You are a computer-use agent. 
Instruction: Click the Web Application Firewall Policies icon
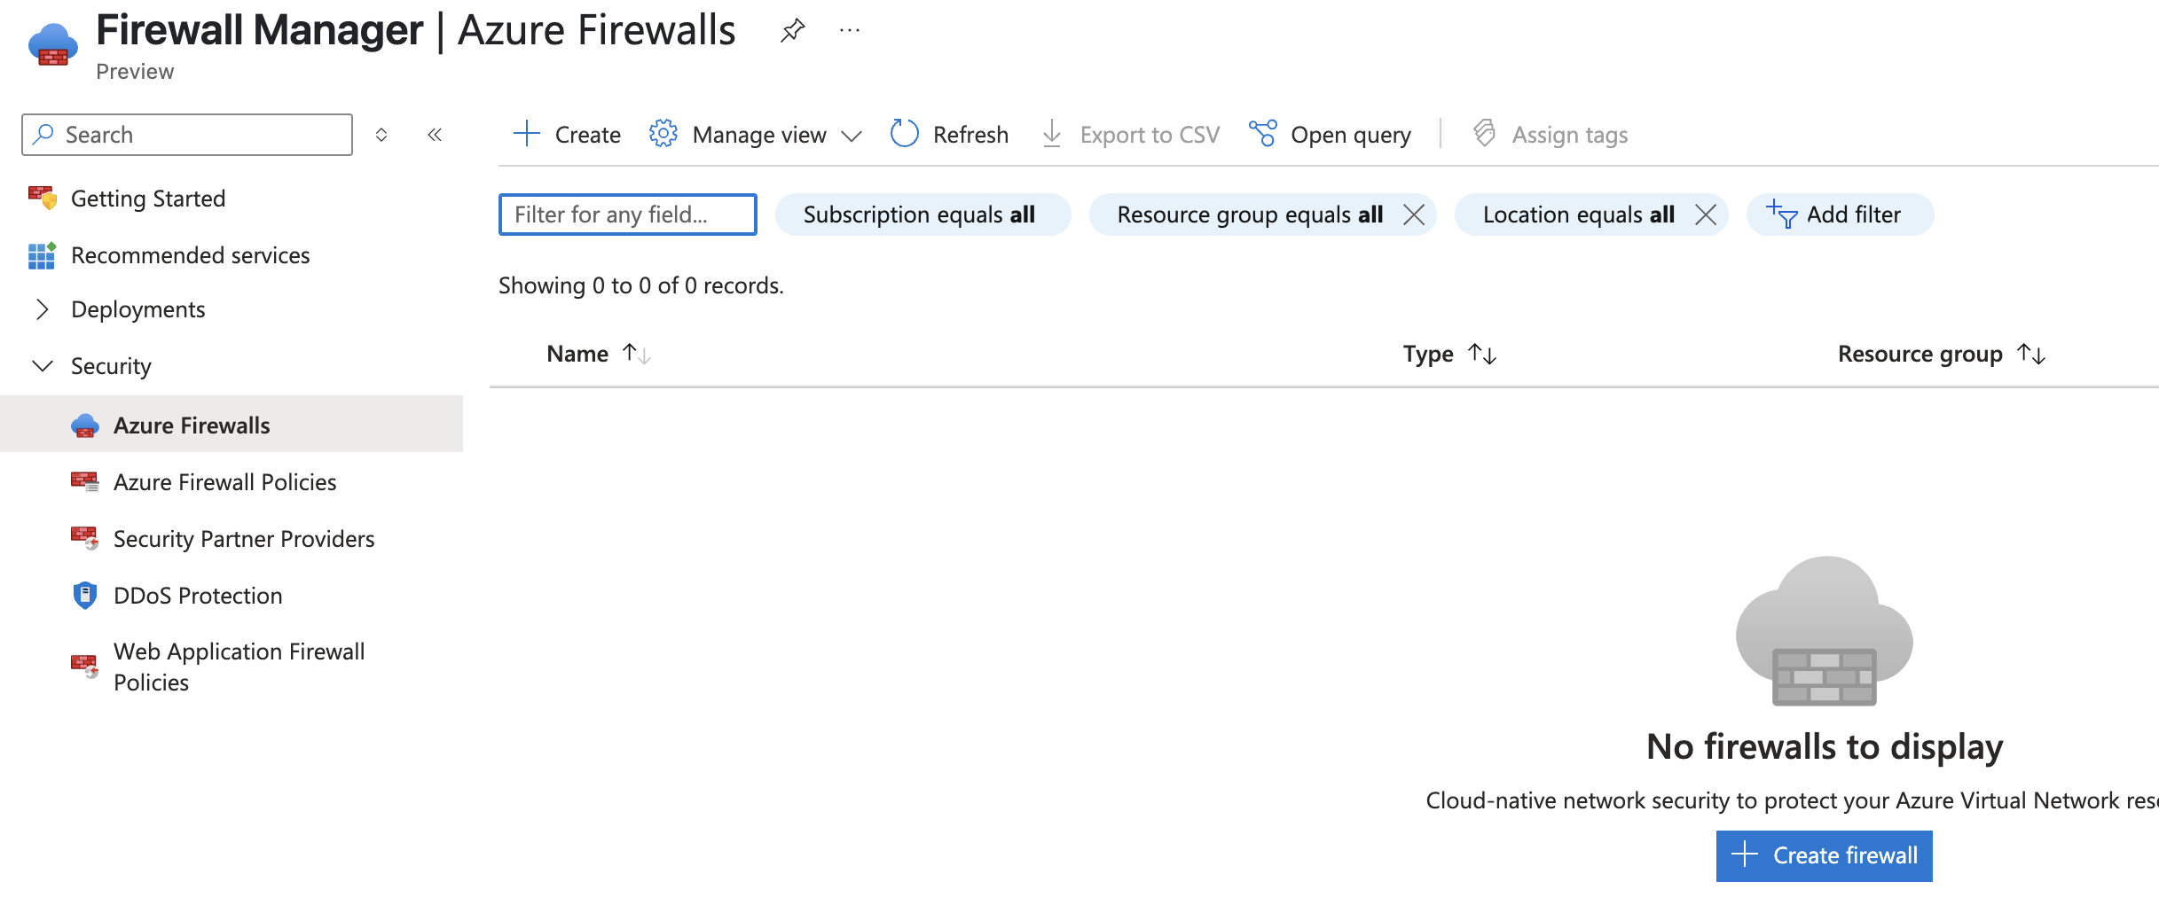85,667
